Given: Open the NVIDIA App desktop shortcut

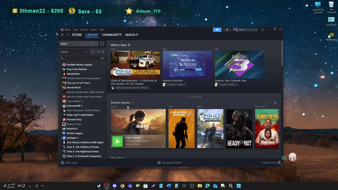Looking at the screenshot, I should (x=331, y=37).
